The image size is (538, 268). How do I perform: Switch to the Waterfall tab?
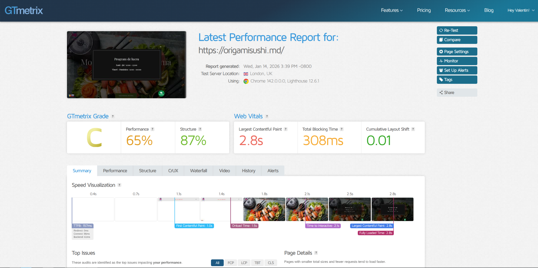tap(198, 171)
